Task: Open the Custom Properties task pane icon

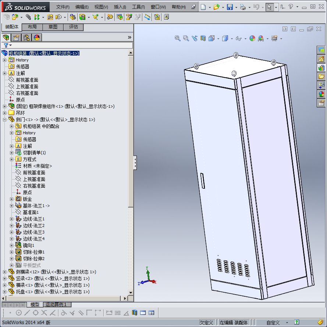Action: tap(321, 103)
